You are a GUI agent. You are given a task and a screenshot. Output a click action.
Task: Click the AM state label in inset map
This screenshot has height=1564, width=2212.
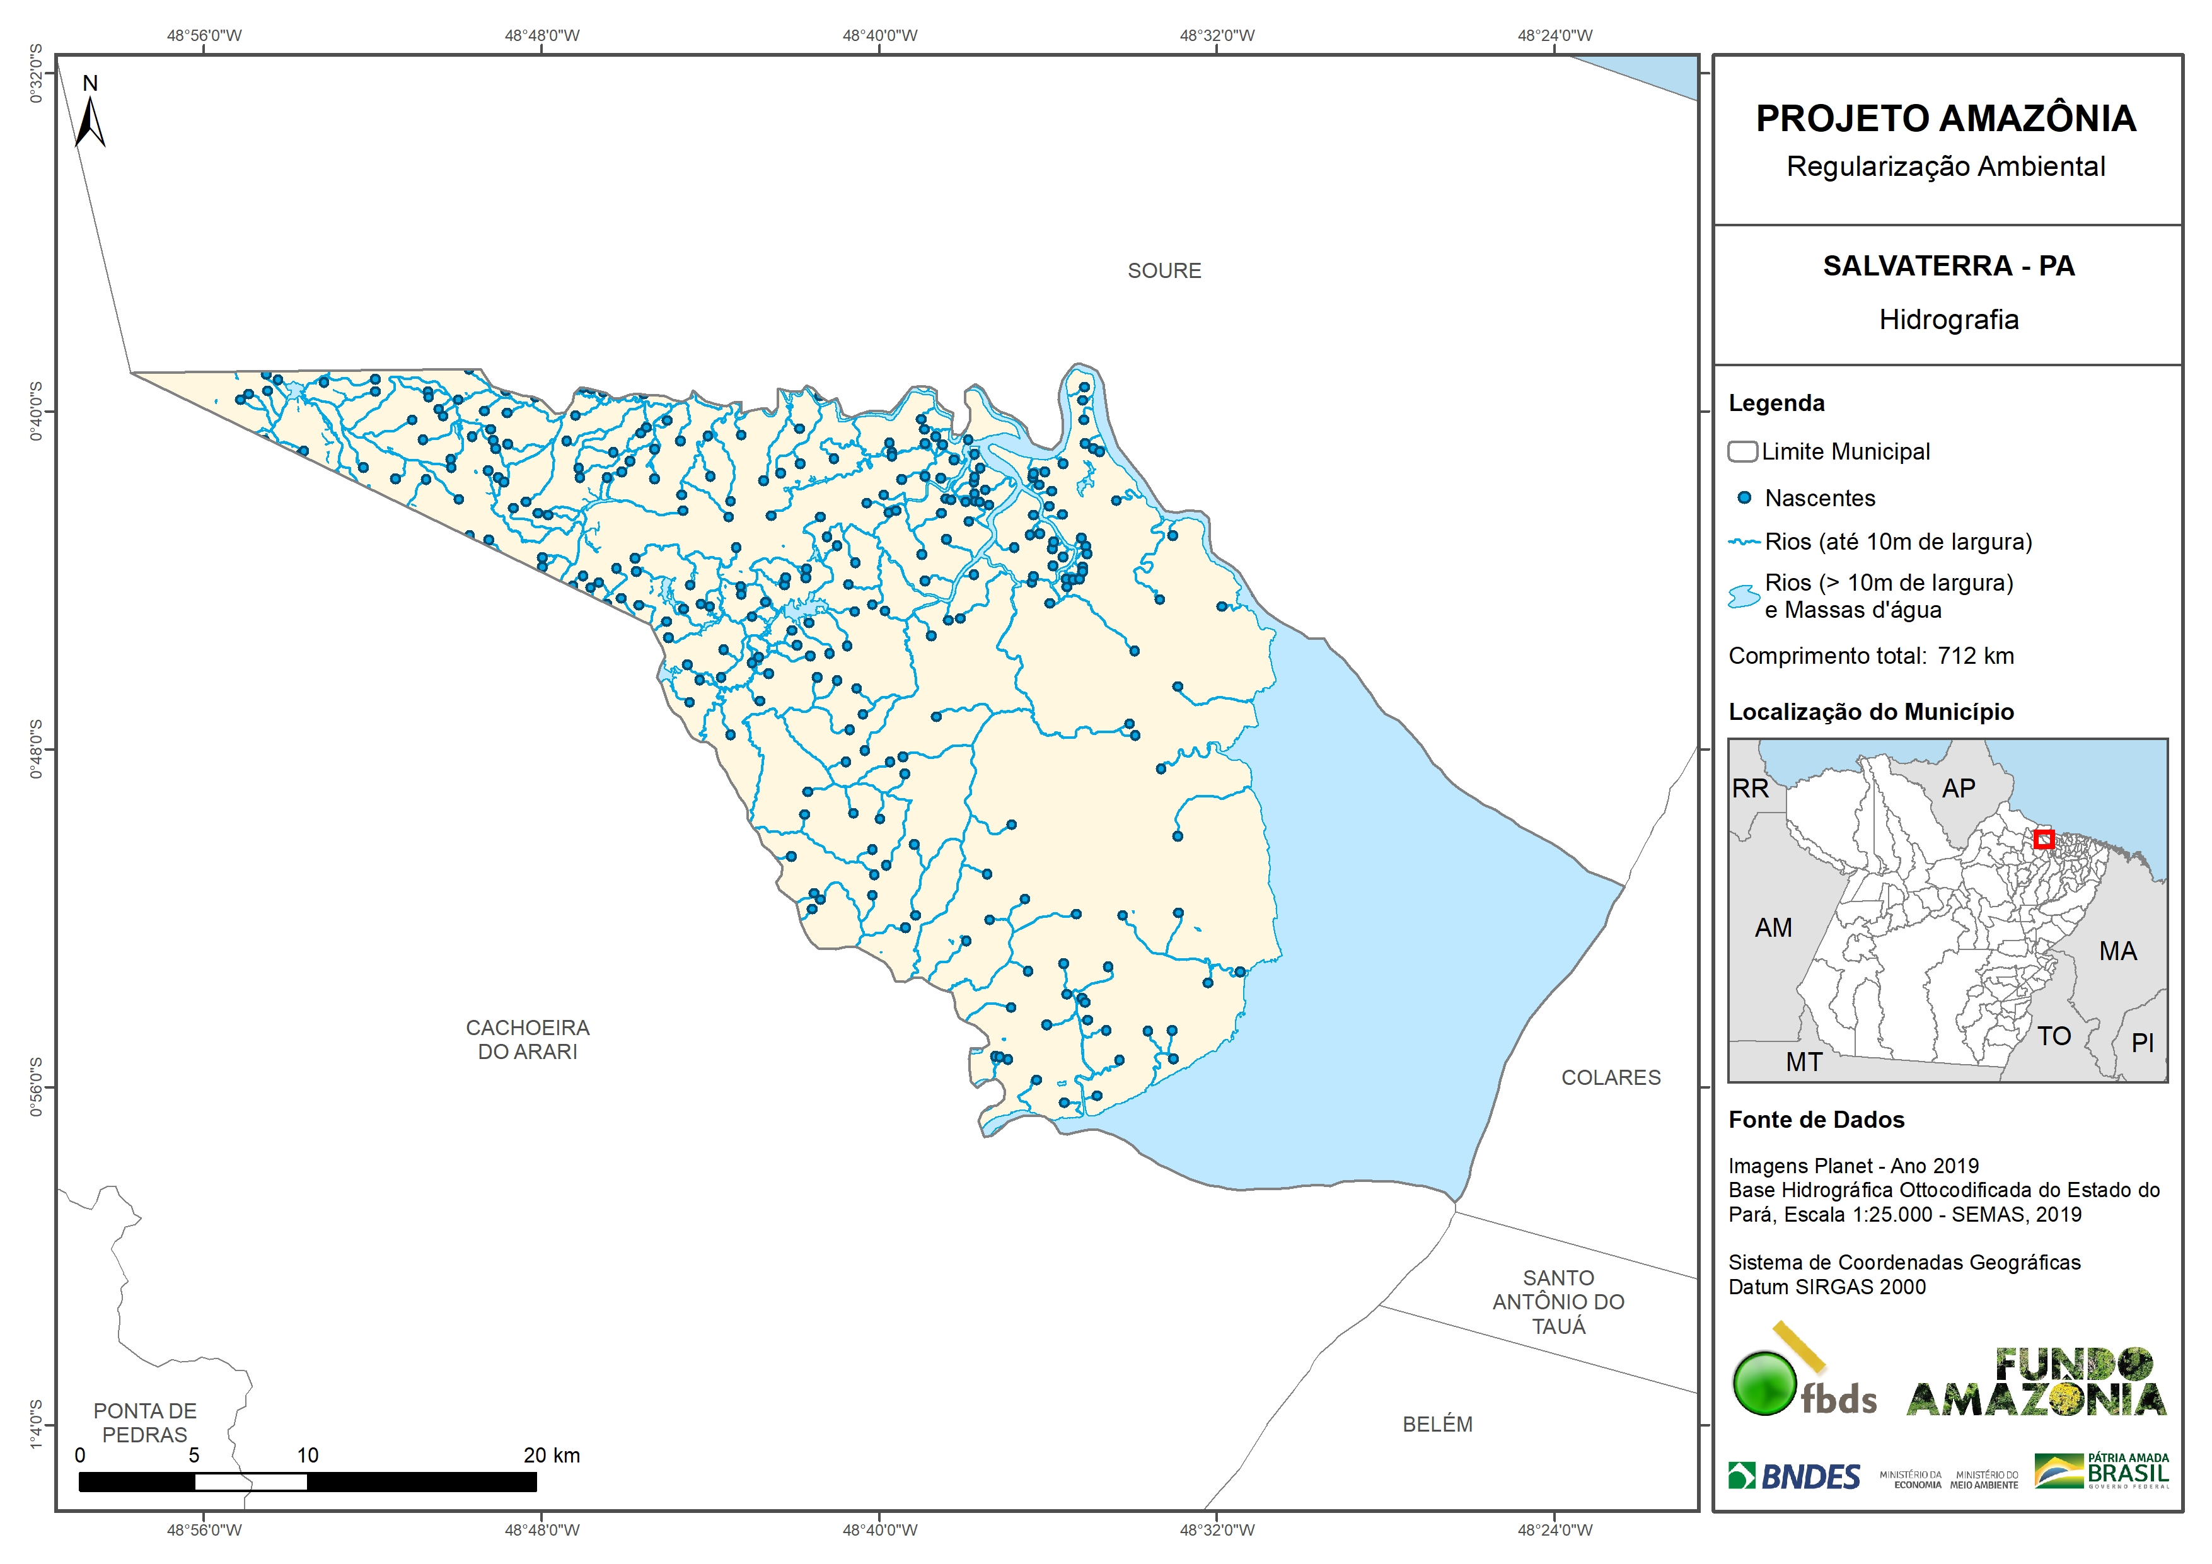pos(1773,928)
